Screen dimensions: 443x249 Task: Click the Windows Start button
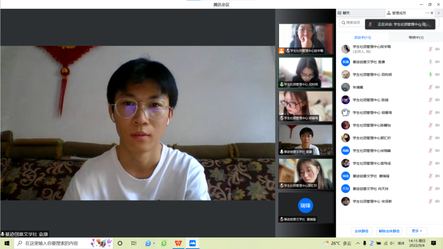[7, 243]
